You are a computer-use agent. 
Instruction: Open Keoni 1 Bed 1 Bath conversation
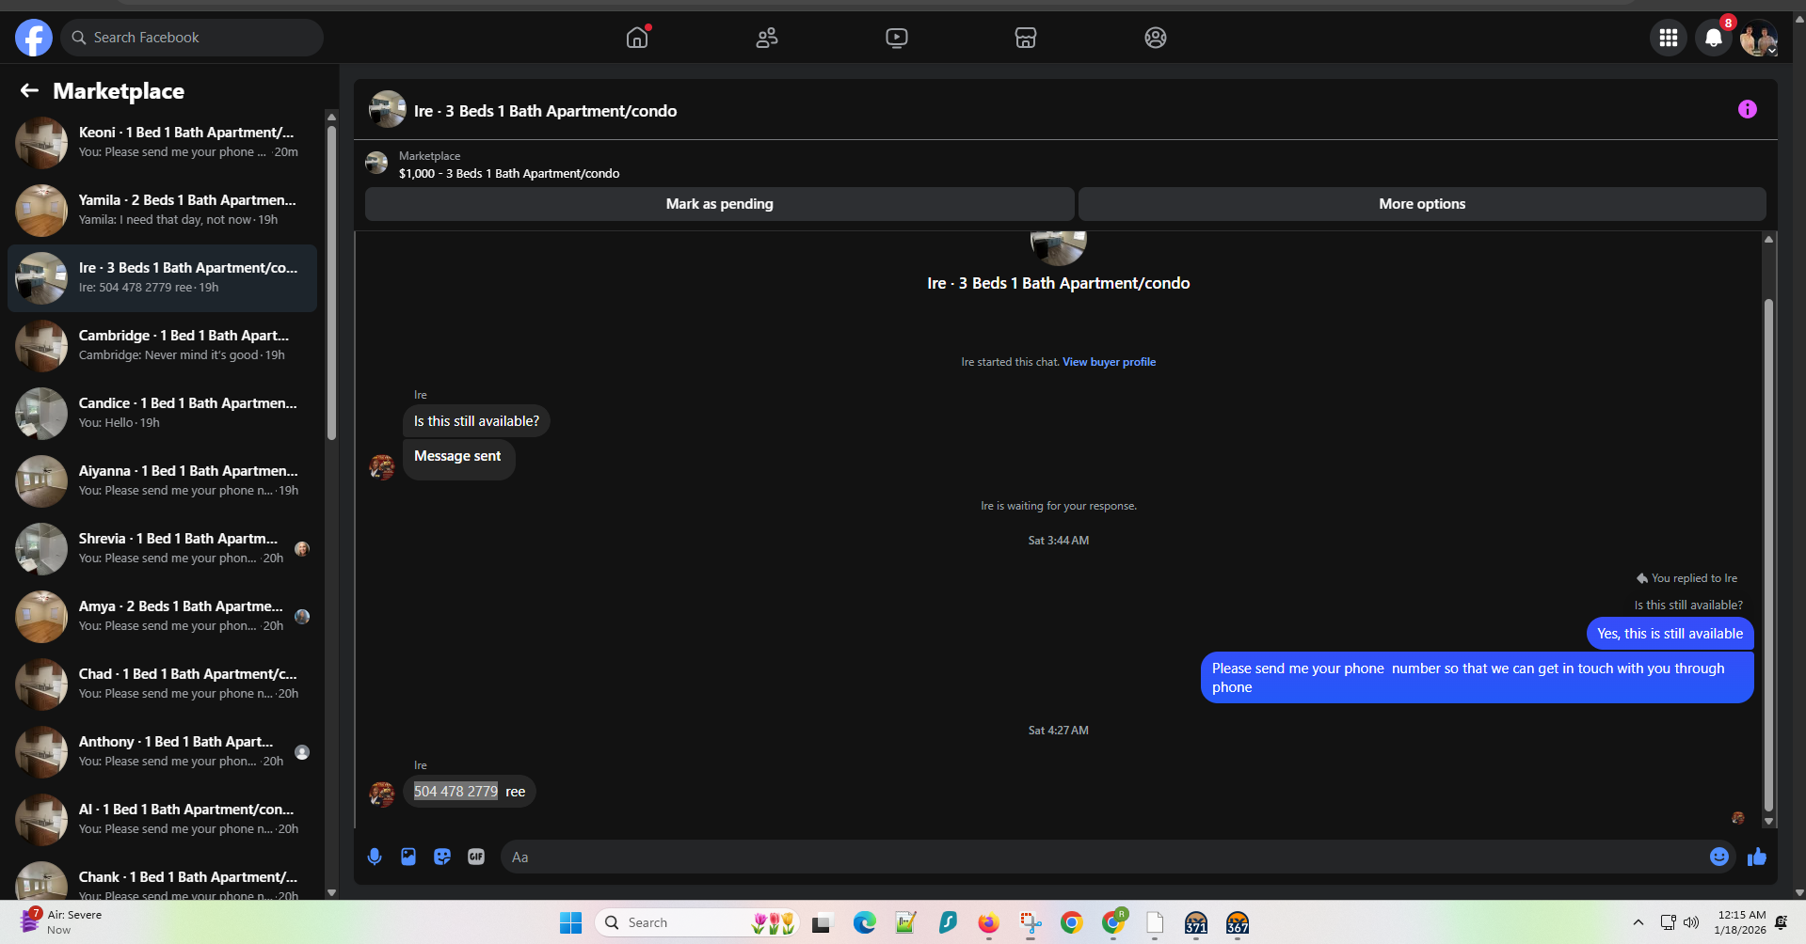(x=162, y=143)
